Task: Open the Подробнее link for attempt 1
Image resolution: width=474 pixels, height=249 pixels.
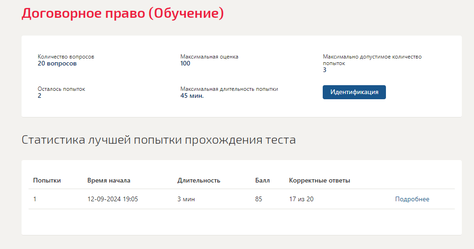Action: click(x=412, y=199)
